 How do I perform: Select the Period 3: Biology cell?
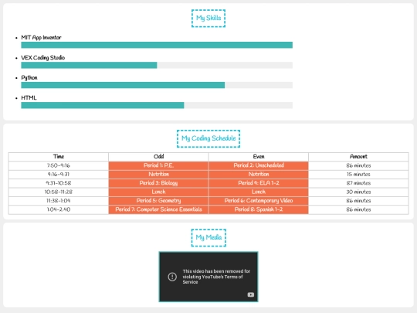click(x=158, y=183)
